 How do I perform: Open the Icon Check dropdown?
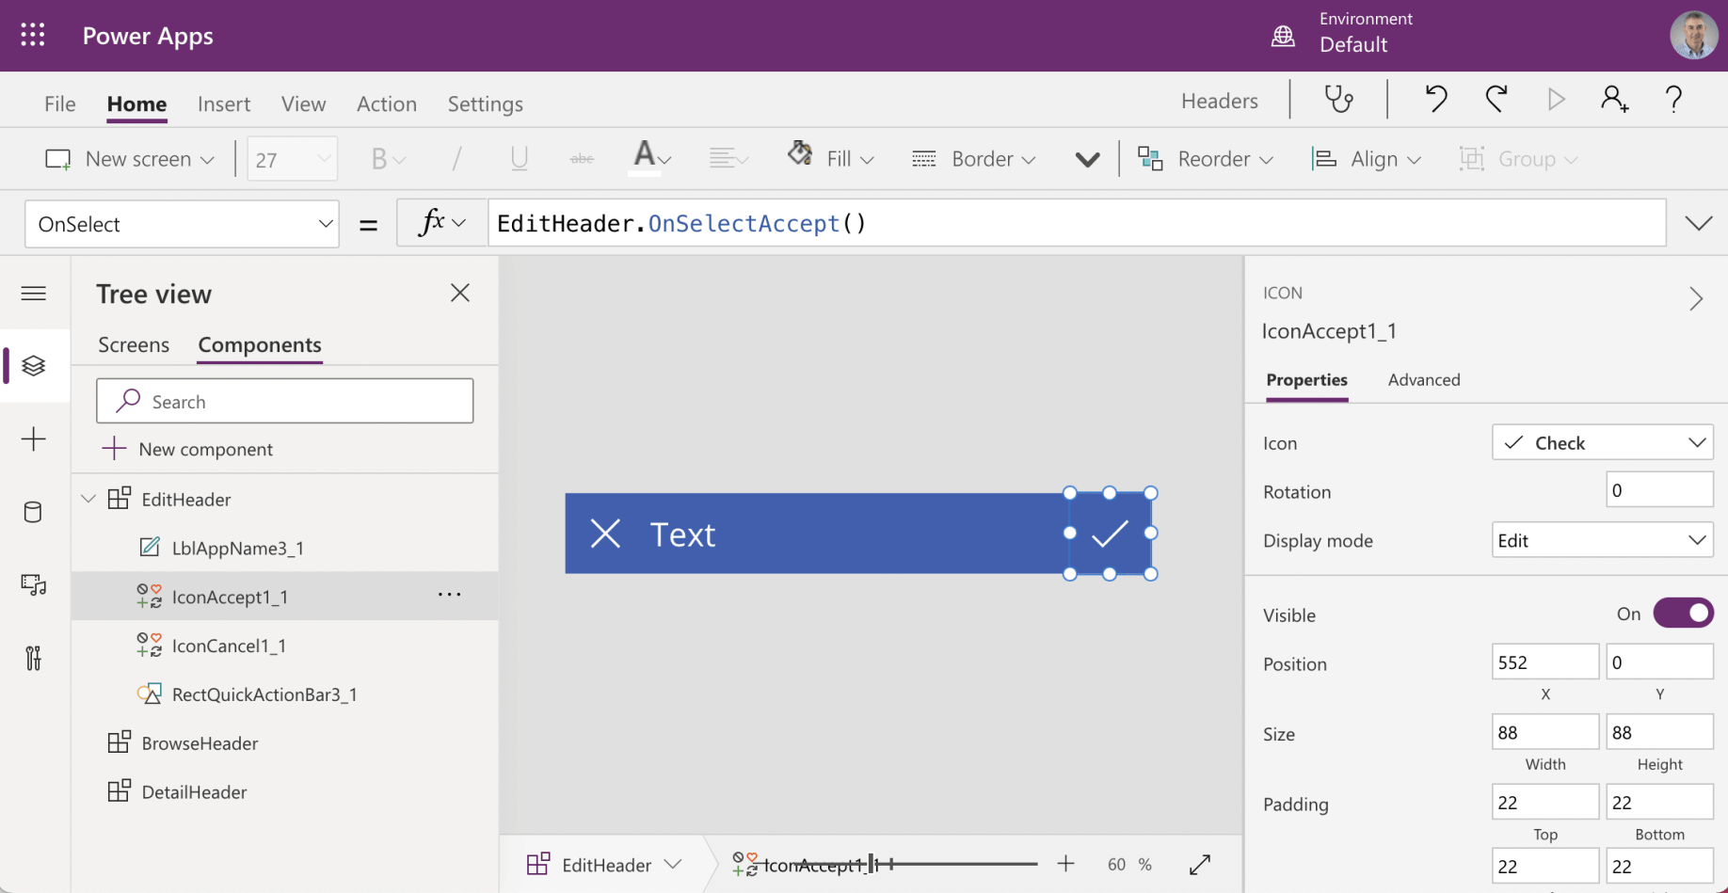(x=1602, y=442)
